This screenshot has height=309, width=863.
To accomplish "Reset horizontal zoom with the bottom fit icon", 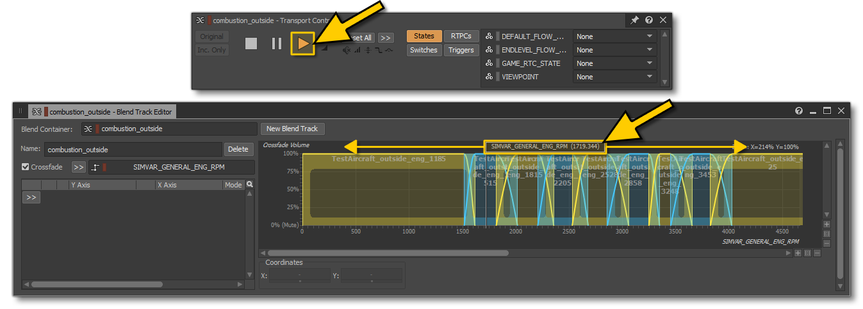I will pyautogui.click(x=807, y=253).
